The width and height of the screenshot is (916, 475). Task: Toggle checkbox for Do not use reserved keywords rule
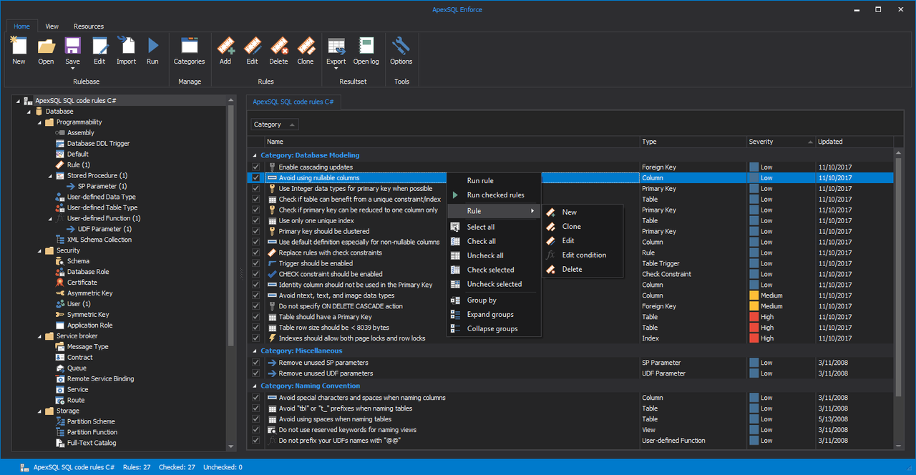tap(255, 430)
